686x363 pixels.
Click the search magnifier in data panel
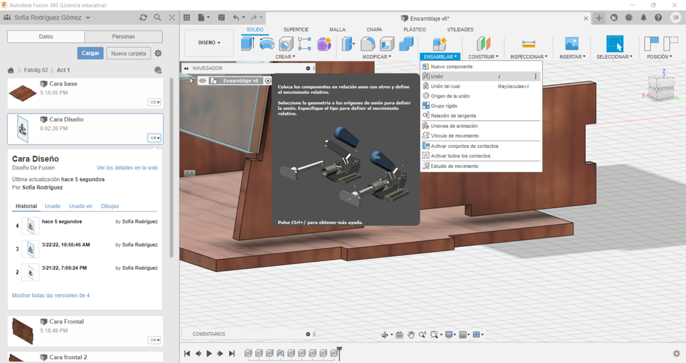[158, 18]
